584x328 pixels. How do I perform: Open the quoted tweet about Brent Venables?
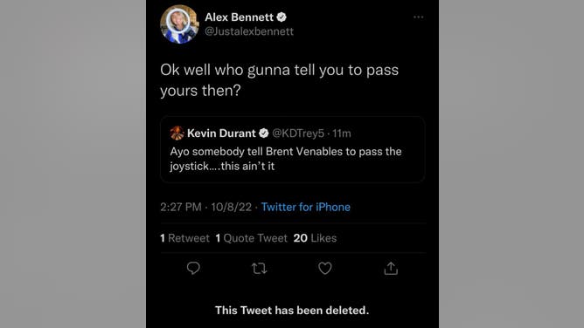[292, 149]
